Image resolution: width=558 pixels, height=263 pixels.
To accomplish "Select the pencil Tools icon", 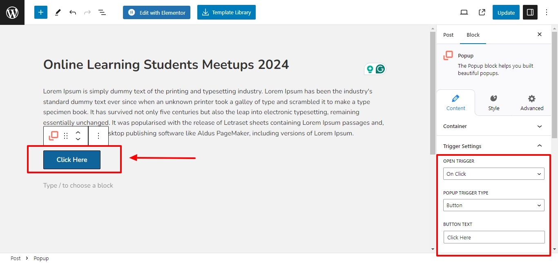I will pos(58,13).
